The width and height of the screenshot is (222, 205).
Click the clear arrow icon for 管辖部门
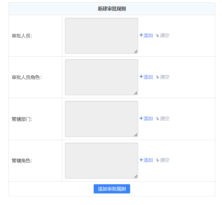(x=157, y=119)
